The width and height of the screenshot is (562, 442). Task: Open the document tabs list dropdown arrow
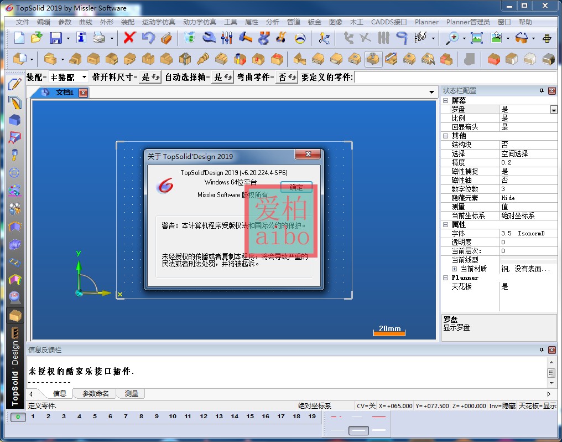431,92
